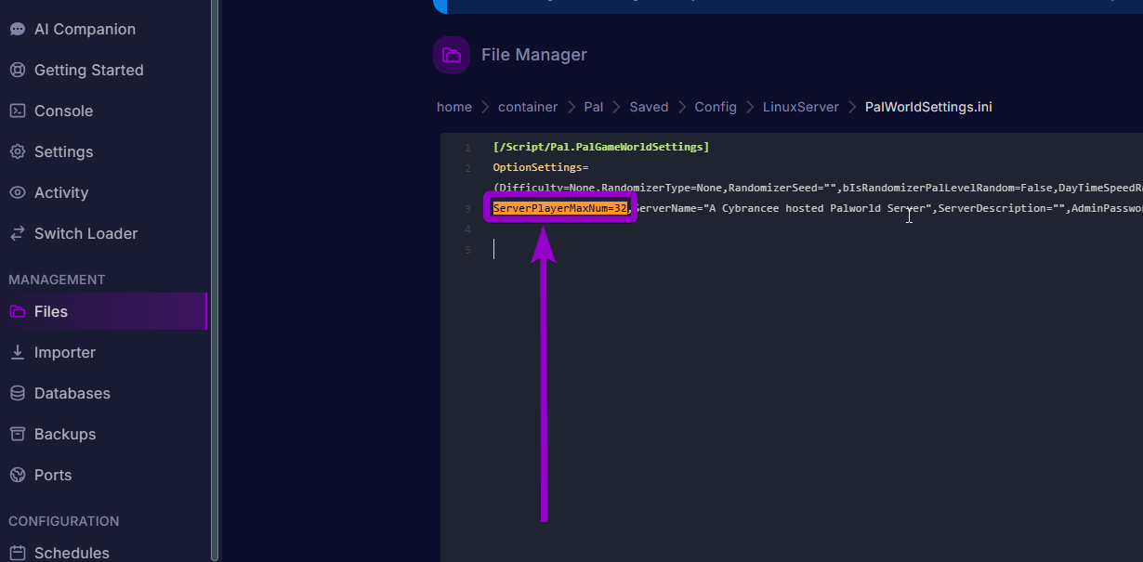Navigate to the Config breadcrumb folder

tap(716, 107)
